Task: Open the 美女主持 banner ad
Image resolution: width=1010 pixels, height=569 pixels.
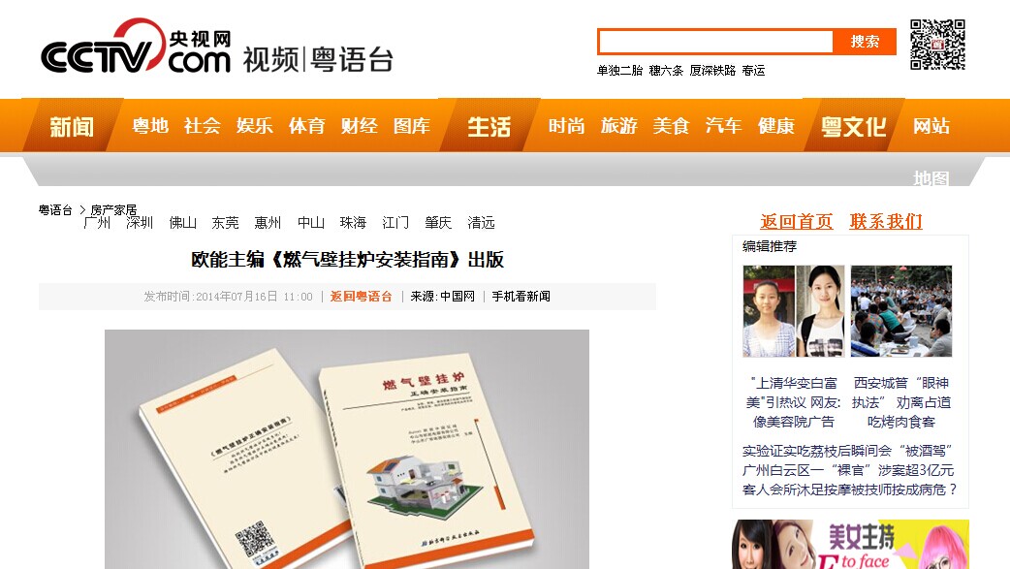Action: click(x=850, y=545)
